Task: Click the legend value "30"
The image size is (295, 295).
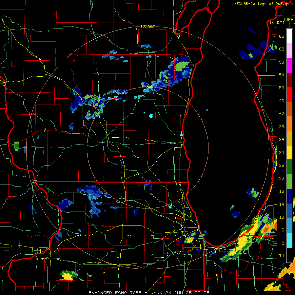Action: pyautogui.click(x=282, y=152)
